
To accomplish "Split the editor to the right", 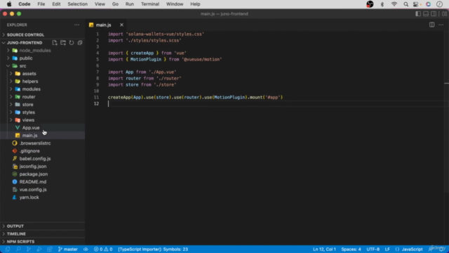I will 432,25.
